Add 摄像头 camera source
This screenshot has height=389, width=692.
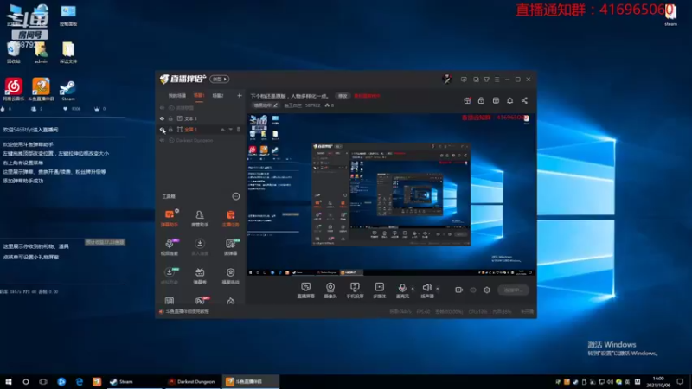[x=330, y=290]
